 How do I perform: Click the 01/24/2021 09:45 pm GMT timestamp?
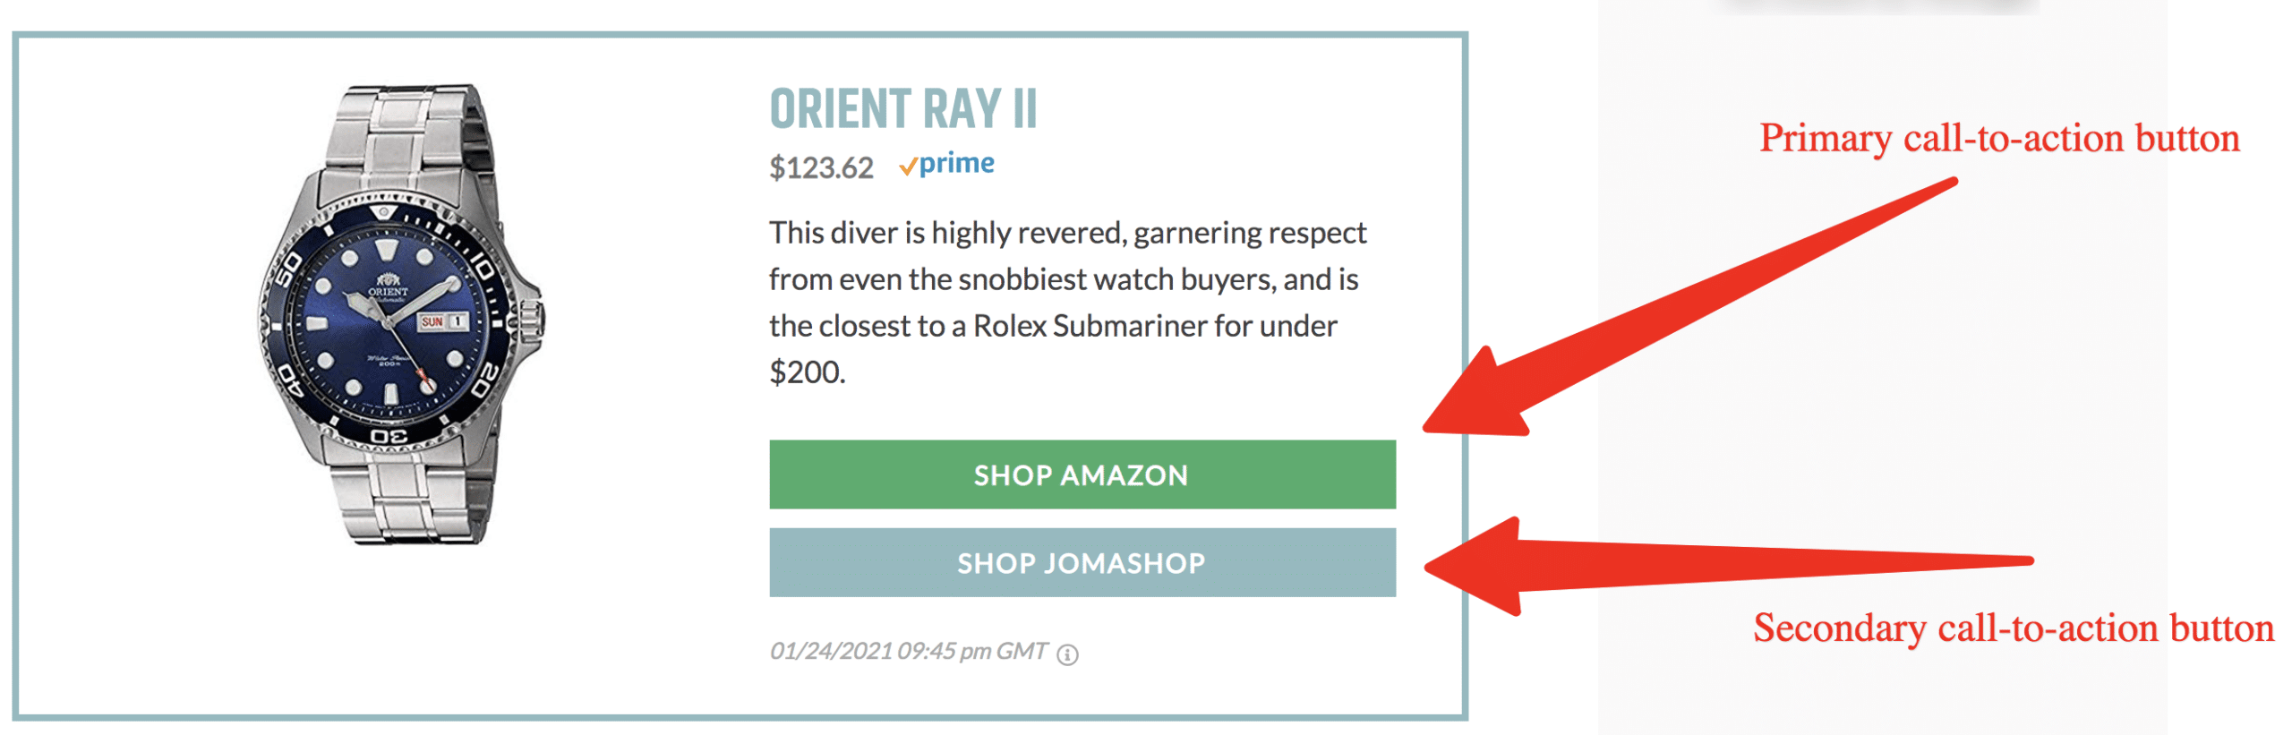pos(908,651)
